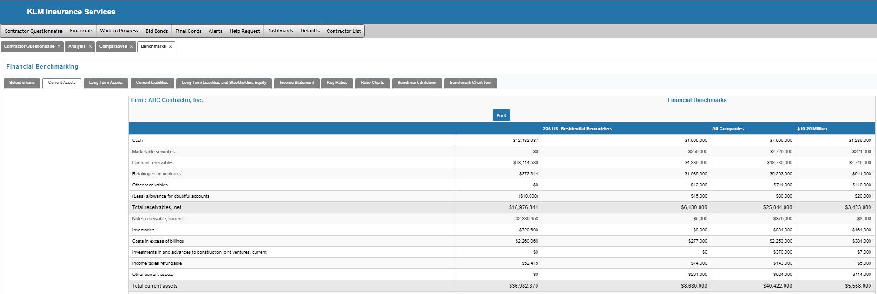Close the Comparatives tab
The height and width of the screenshot is (294, 877).
(131, 46)
